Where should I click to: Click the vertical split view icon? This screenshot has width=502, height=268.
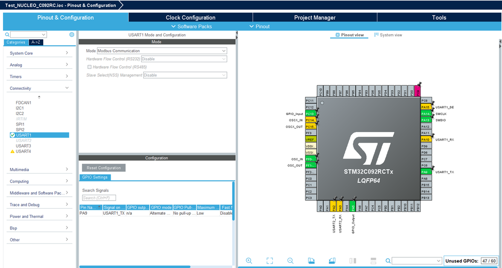(353, 260)
